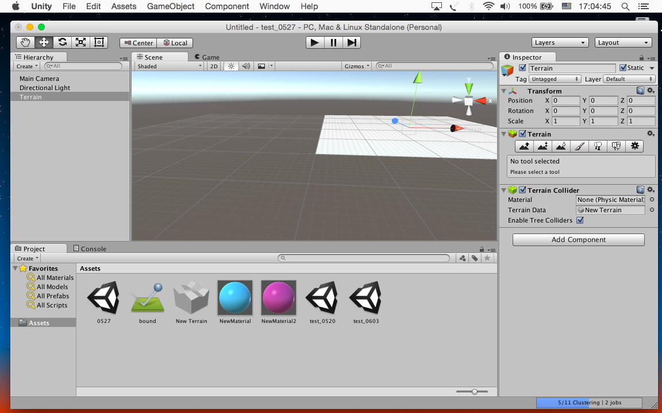Select Paint Height terrain tool
This screenshot has height=413, width=662.
click(543, 146)
